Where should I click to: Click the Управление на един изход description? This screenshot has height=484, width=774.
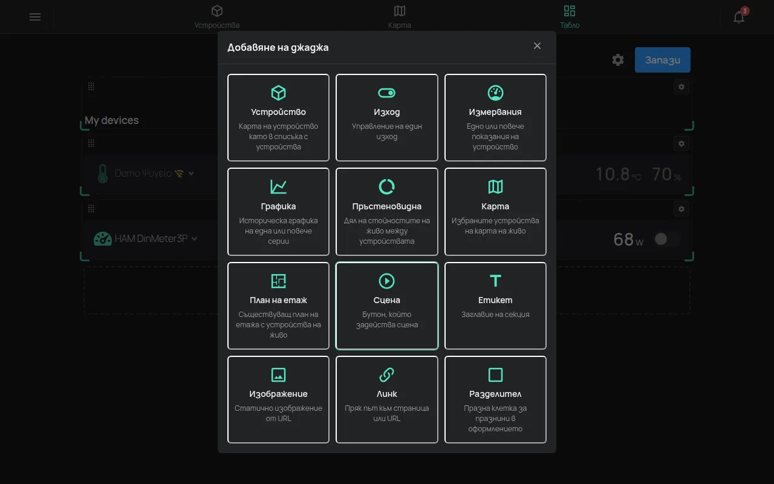pyautogui.click(x=387, y=132)
